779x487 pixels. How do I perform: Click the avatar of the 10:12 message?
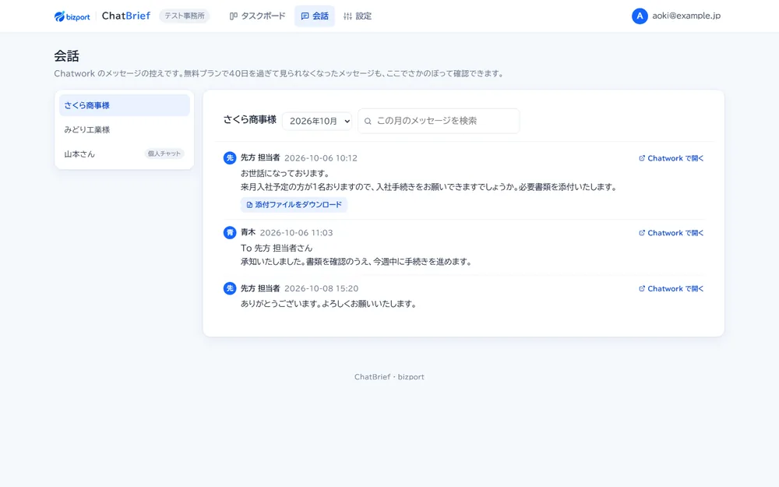(230, 158)
